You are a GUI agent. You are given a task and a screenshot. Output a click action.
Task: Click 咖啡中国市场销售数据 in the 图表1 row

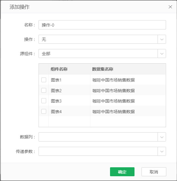point(113,80)
